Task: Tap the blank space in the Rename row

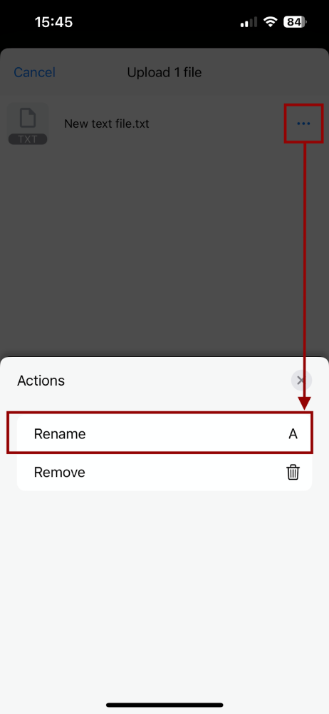Action: 187,434
